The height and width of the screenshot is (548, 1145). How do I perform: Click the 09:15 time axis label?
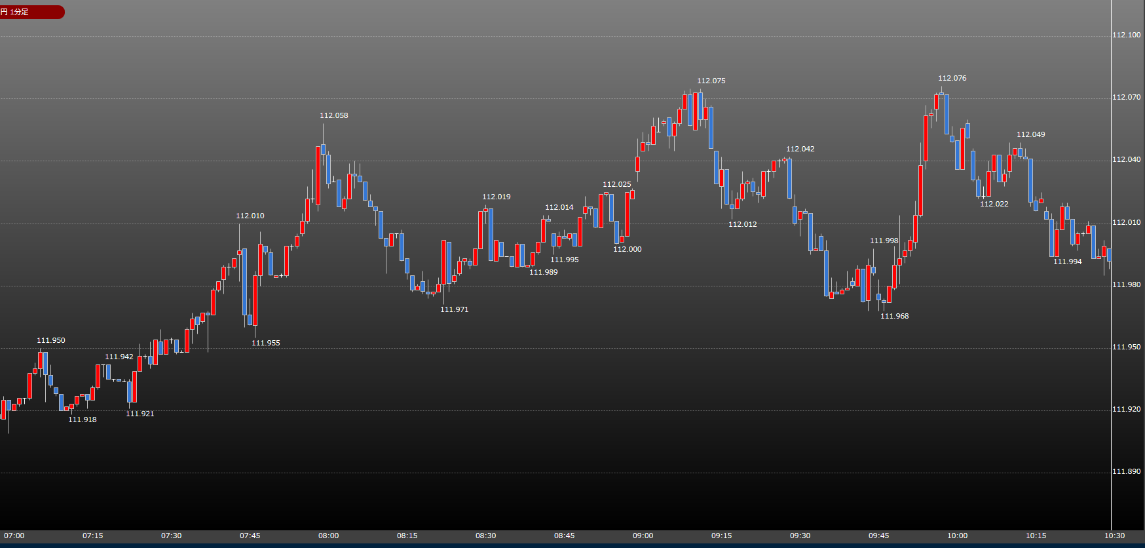pyautogui.click(x=722, y=536)
